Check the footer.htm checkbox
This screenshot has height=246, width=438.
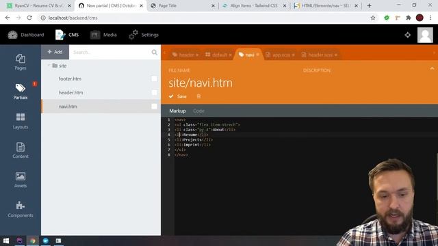pos(154,79)
